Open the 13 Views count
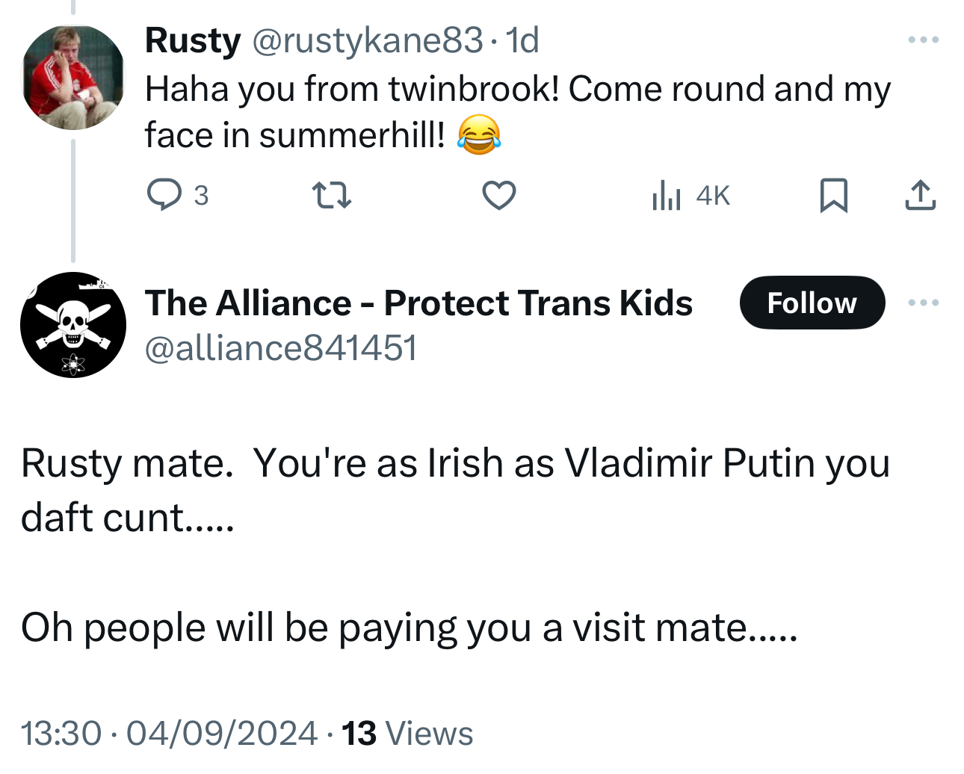The image size is (964, 774). pyautogui.click(x=407, y=733)
